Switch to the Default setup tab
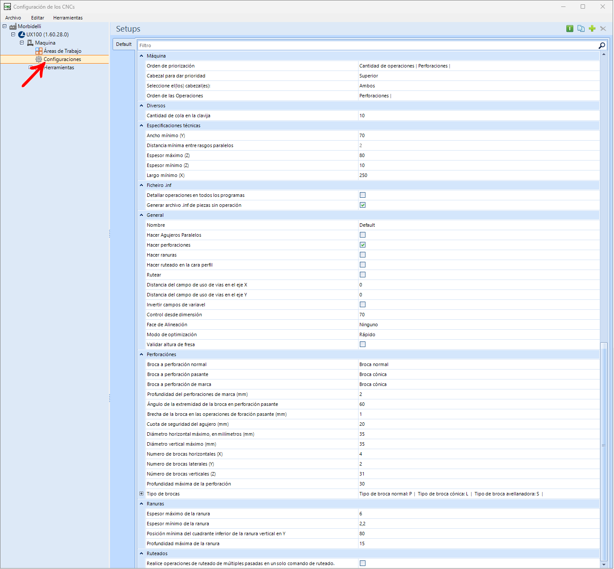614x569 pixels. click(124, 44)
